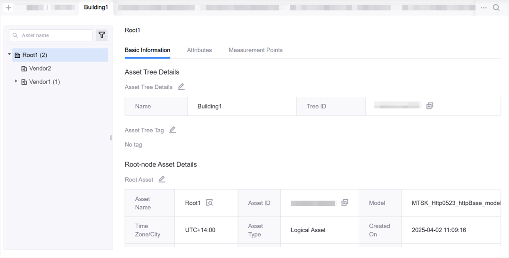
Task: Copy the Tree ID value
Action: coord(429,106)
